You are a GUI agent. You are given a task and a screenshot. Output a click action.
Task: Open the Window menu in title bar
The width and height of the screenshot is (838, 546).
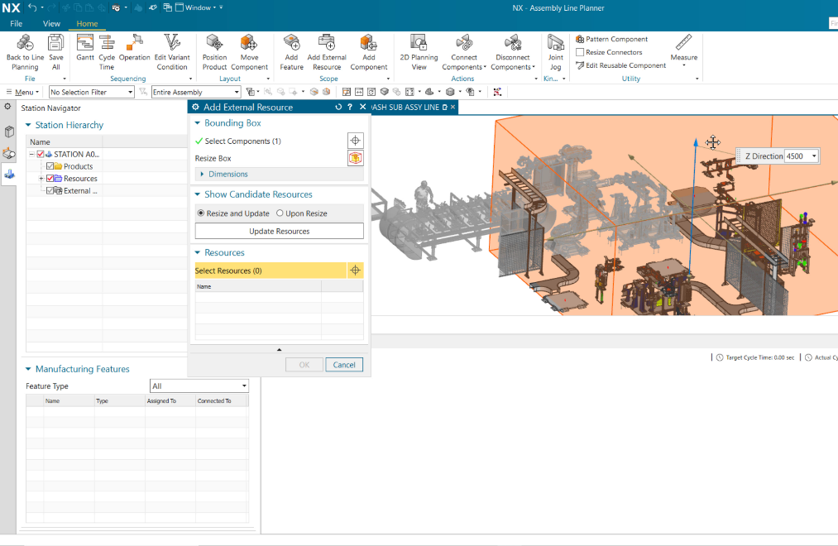click(197, 7)
